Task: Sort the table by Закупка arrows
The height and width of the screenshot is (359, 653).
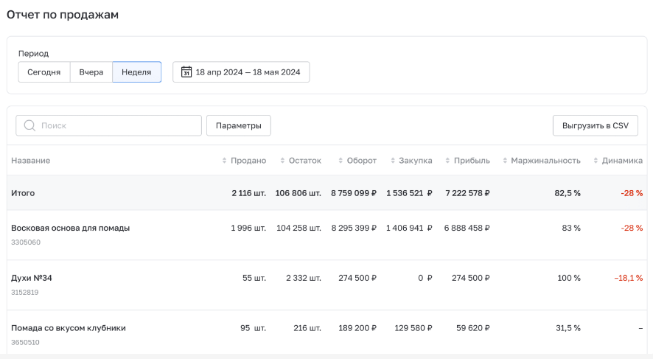Action: 393,161
